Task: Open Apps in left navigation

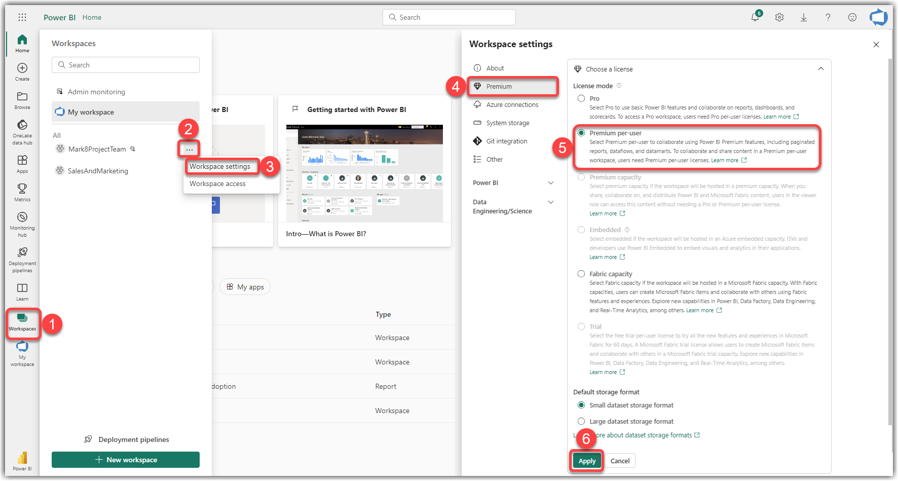Action: point(22,164)
